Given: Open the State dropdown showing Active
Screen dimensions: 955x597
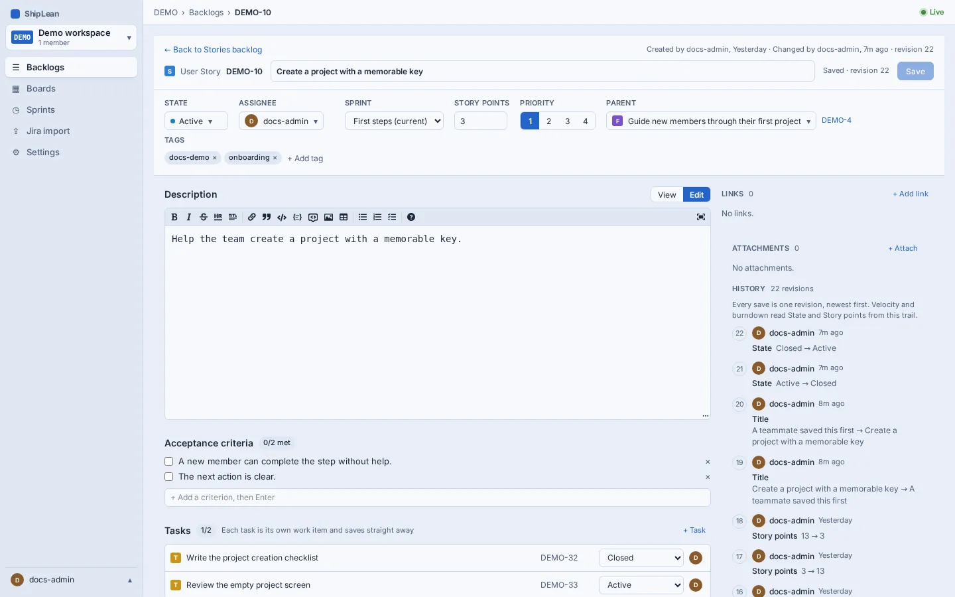Looking at the screenshot, I should click(196, 121).
